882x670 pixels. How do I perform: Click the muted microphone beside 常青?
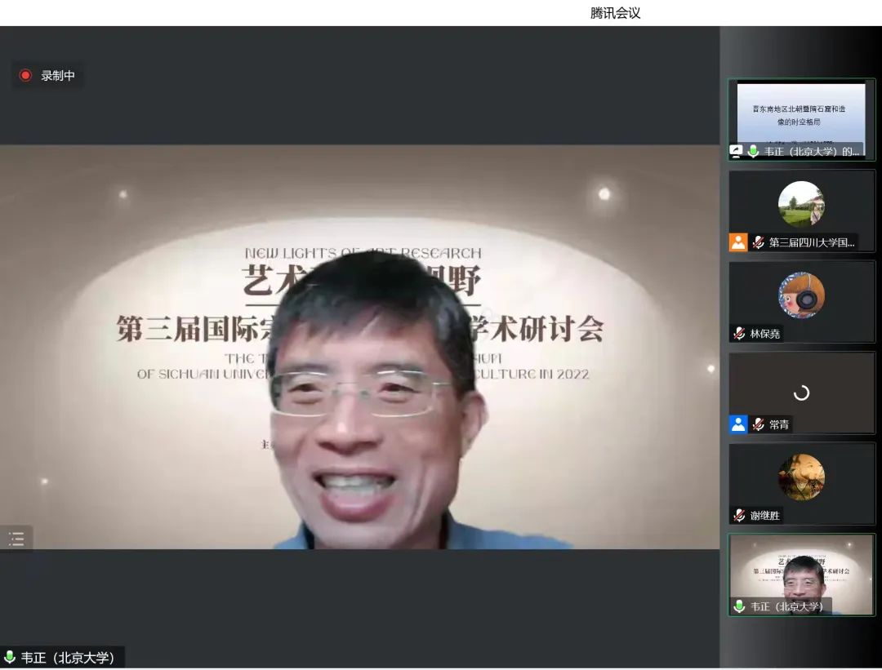click(x=759, y=424)
